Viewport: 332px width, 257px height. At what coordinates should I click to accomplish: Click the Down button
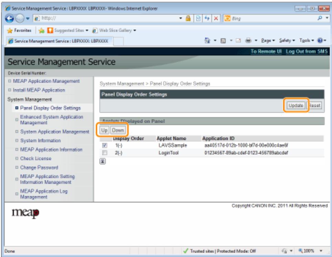[x=118, y=130]
